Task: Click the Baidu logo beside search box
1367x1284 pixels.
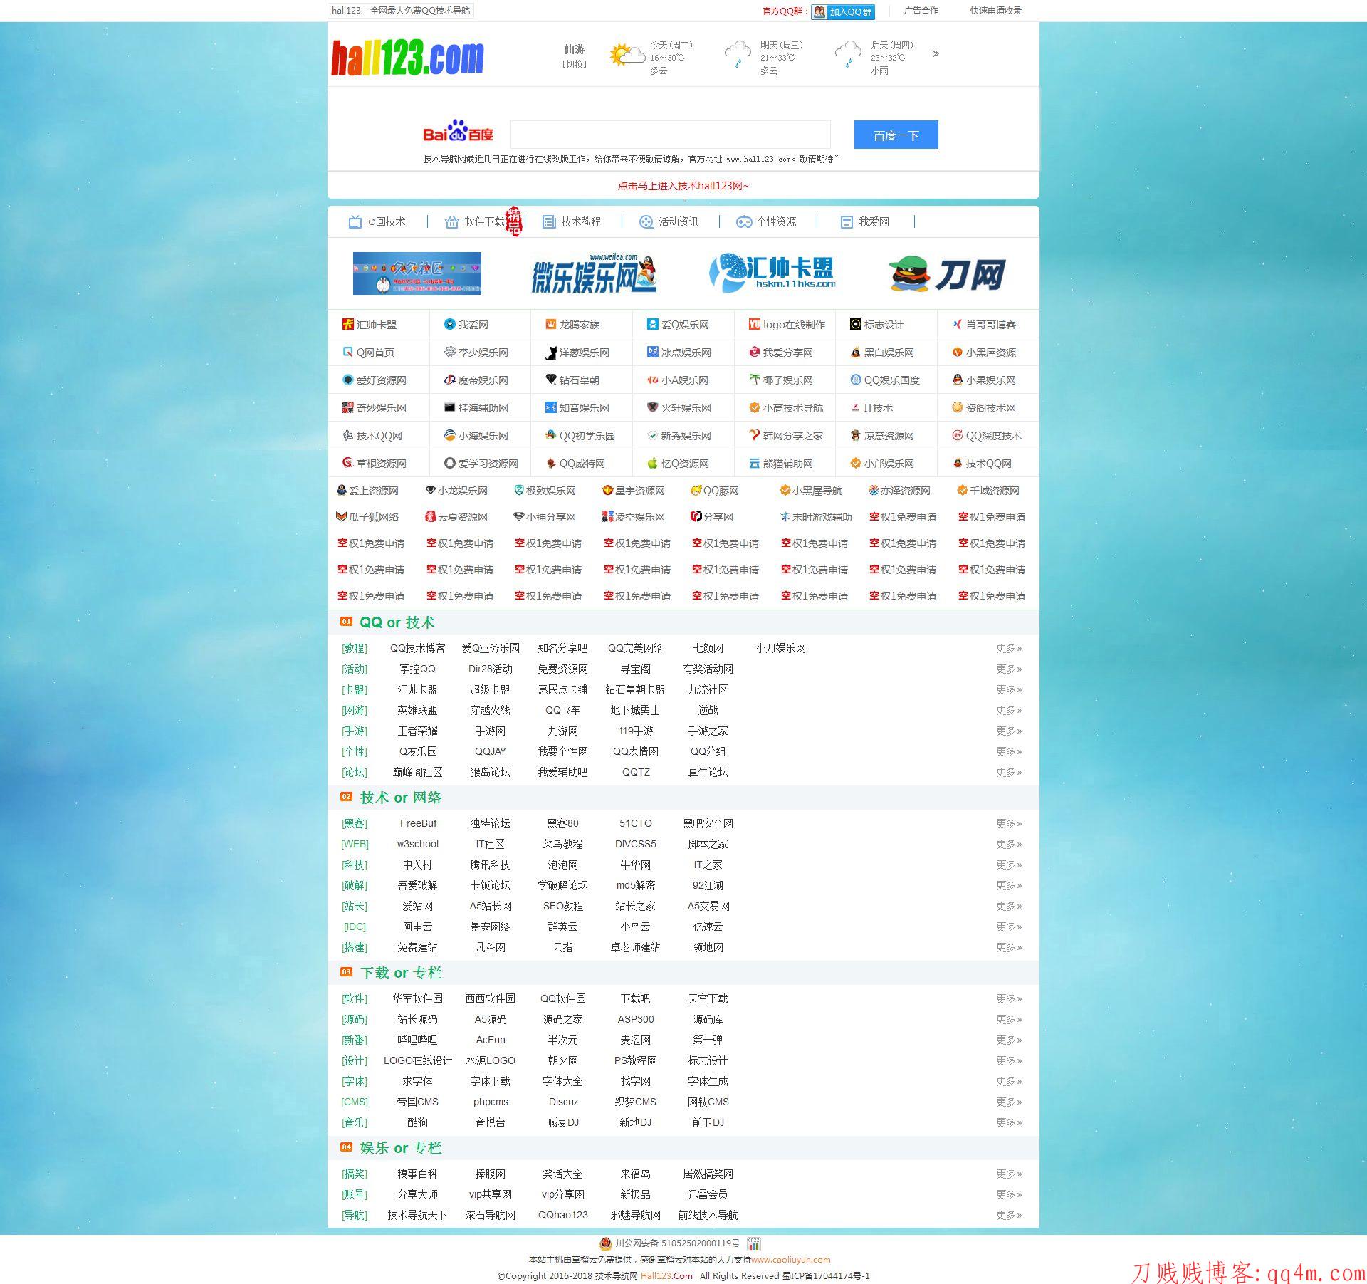Action: tap(458, 131)
